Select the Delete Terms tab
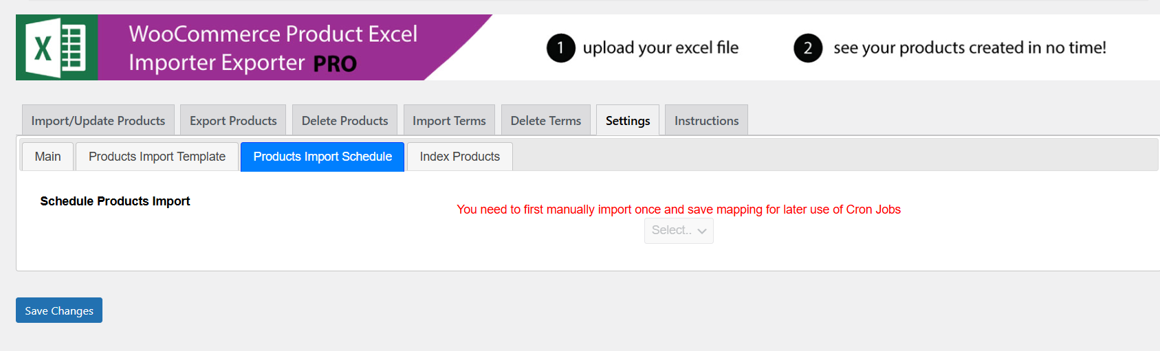 (545, 121)
